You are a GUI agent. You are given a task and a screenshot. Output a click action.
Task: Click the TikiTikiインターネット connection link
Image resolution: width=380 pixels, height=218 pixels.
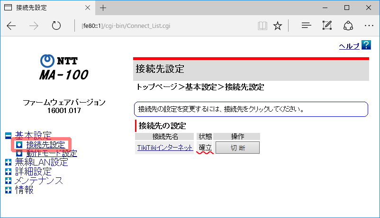pos(164,148)
